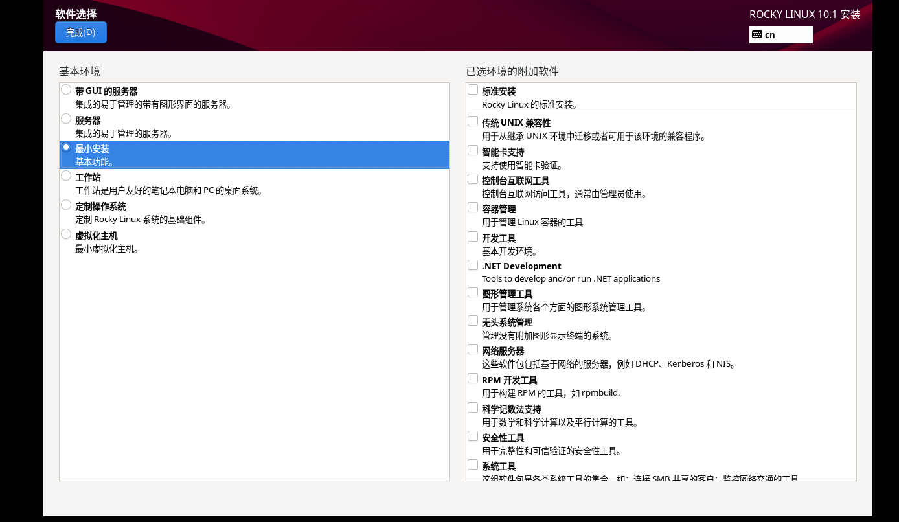
Task: Enable 控制台互联网工具 checkbox
Action: point(473,179)
